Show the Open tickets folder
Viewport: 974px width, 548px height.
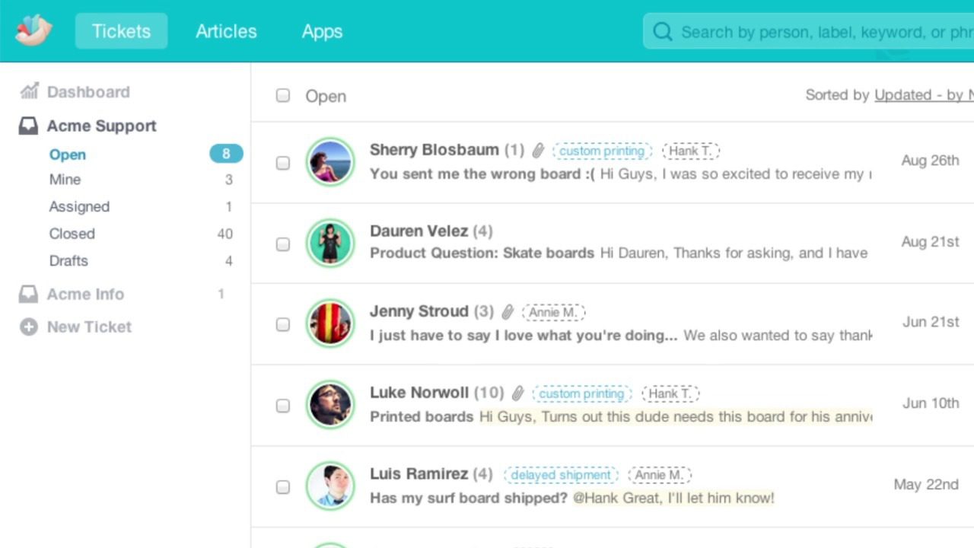point(68,155)
